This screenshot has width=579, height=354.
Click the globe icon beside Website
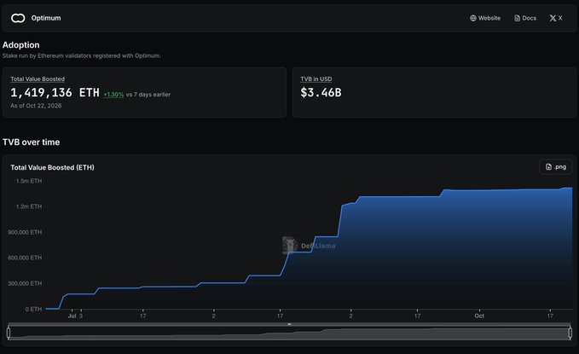(x=473, y=18)
